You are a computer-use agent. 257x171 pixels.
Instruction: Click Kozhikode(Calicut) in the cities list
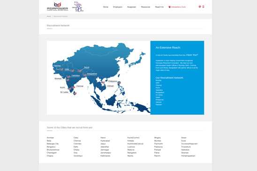[x=135, y=144]
